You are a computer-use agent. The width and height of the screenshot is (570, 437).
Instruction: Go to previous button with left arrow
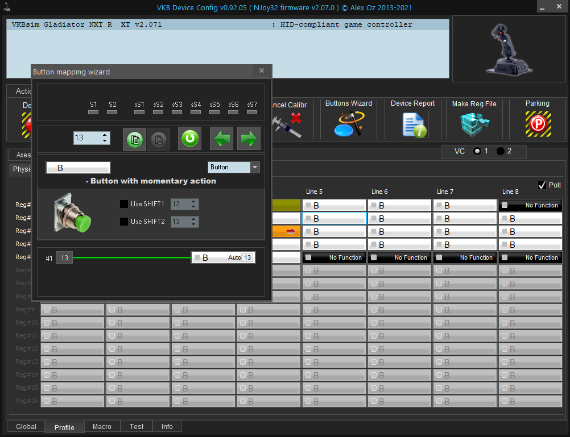pos(221,139)
